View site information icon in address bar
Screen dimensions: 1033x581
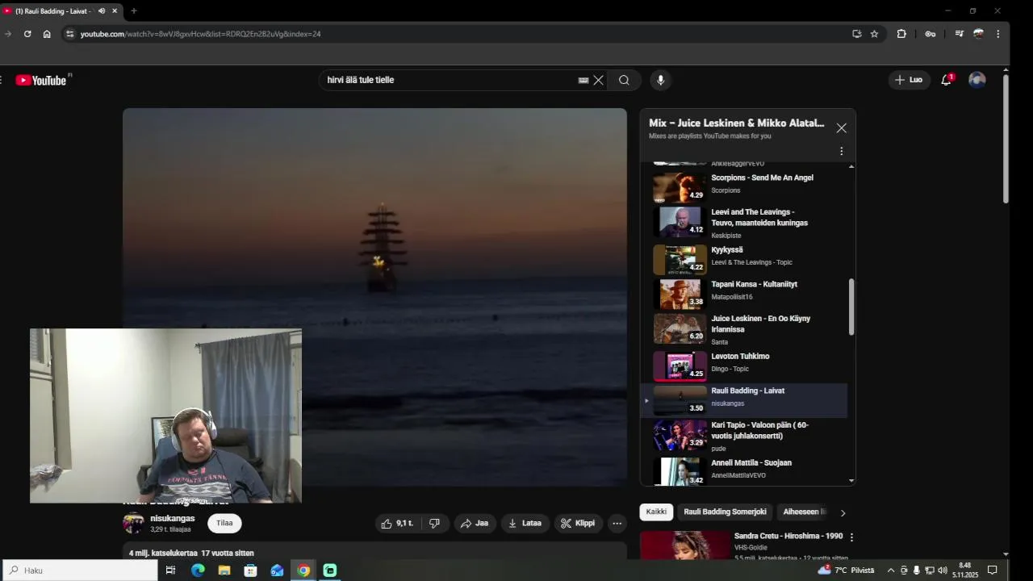[x=70, y=34]
